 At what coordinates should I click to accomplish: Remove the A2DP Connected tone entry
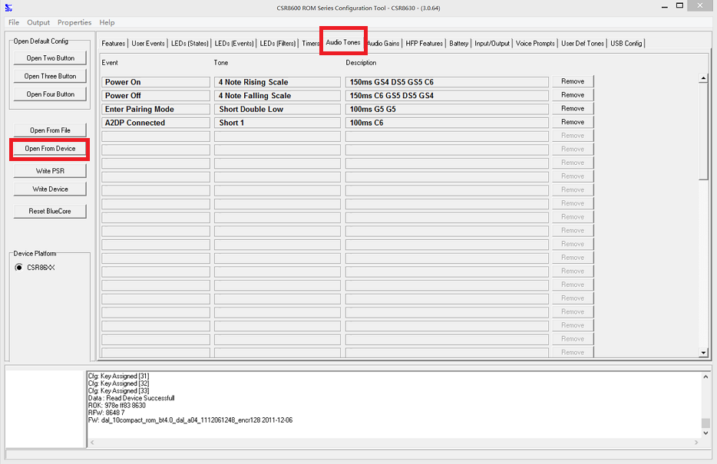pyautogui.click(x=573, y=122)
